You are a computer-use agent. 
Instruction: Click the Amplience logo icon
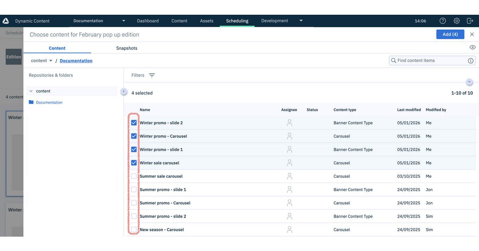[6, 21]
